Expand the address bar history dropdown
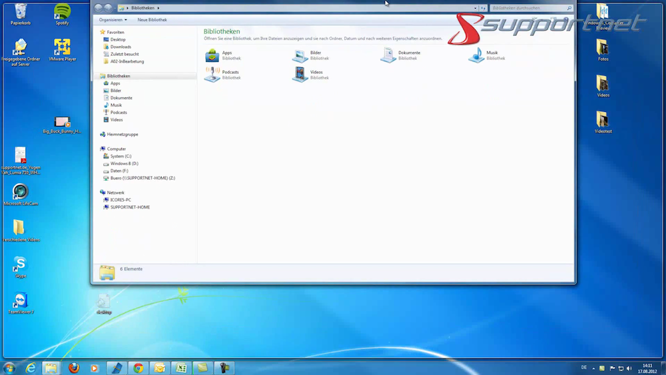Image resolution: width=666 pixels, height=375 pixels. 475,8
